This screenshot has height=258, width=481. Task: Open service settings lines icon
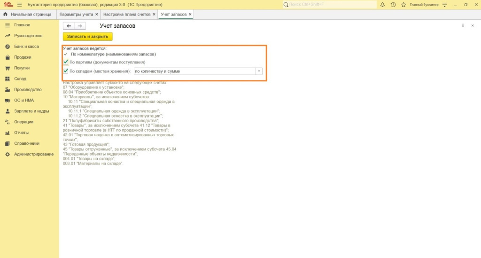[445, 5]
